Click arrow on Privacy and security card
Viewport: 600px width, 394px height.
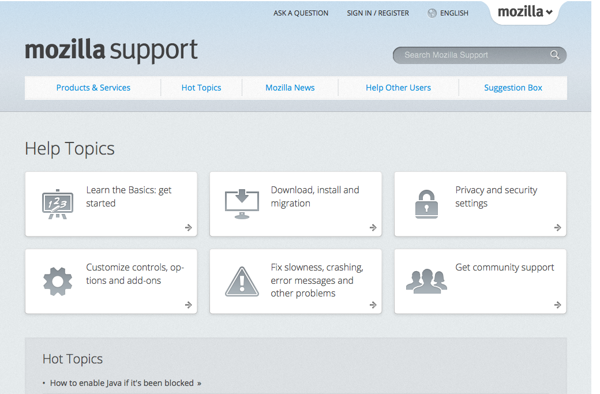557,228
